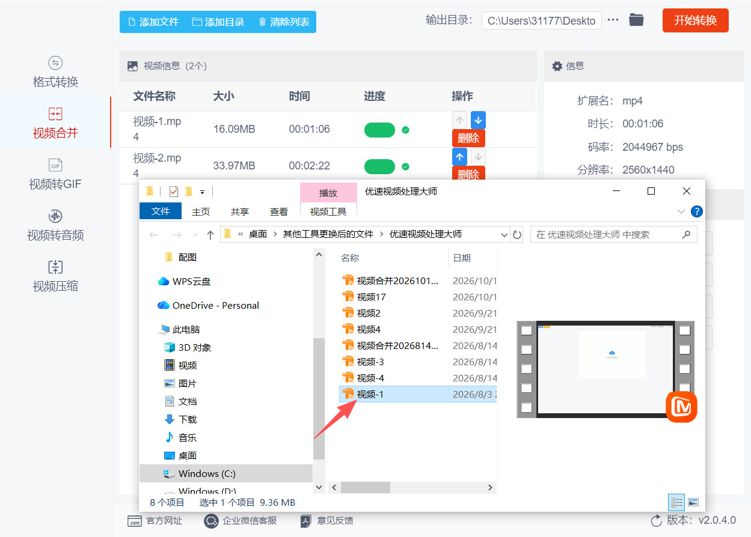Screen dimensions: 751x537
Task: Open recent locations dropdown in Explorer
Action: coord(195,235)
